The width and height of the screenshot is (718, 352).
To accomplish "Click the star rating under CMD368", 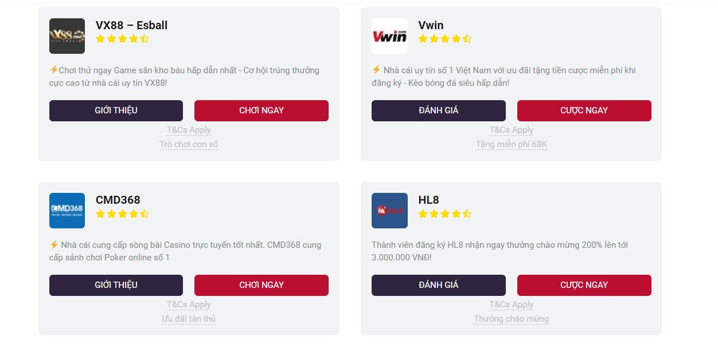I will tap(122, 214).
